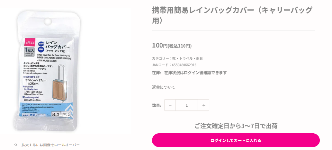Image resolution: width=332 pixels, height=150 pixels.
Task: Open the 靴・トラベル・雨具 category link
Action: click(x=187, y=58)
